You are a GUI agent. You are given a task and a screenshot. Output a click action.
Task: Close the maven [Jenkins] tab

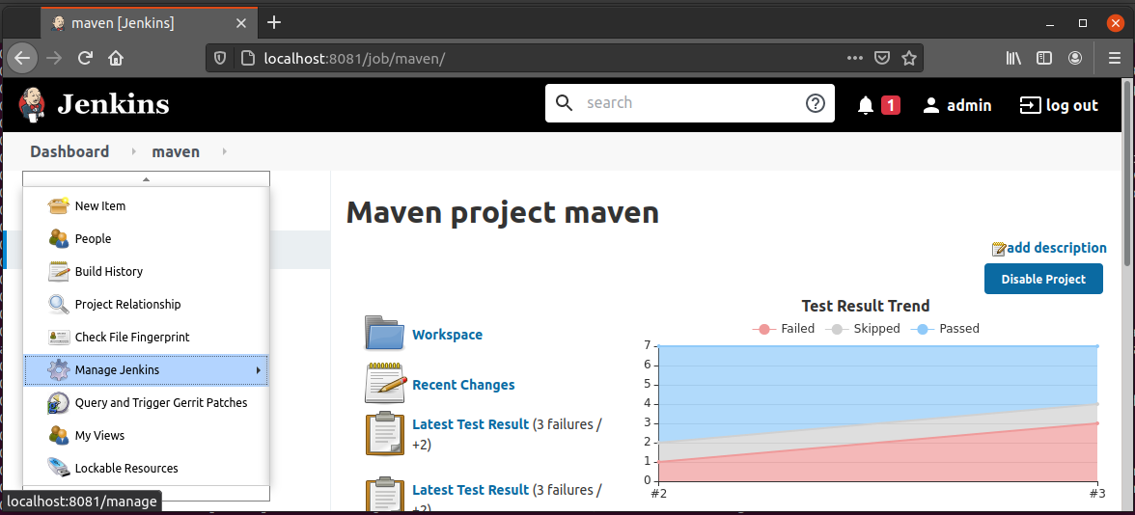[x=241, y=23]
